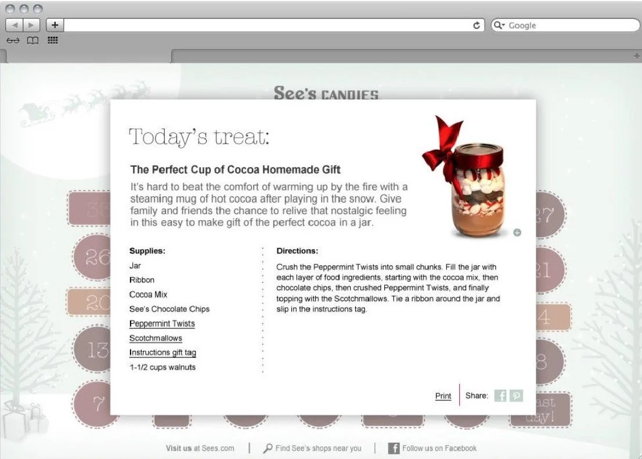Click the Directions heading
Screen dimensions: 642x459
(297, 251)
